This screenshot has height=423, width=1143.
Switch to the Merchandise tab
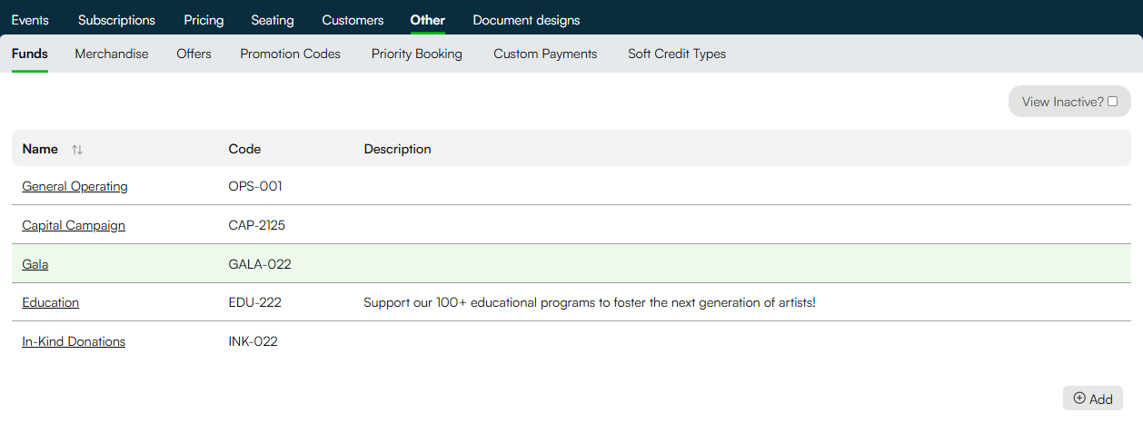(x=112, y=54)
